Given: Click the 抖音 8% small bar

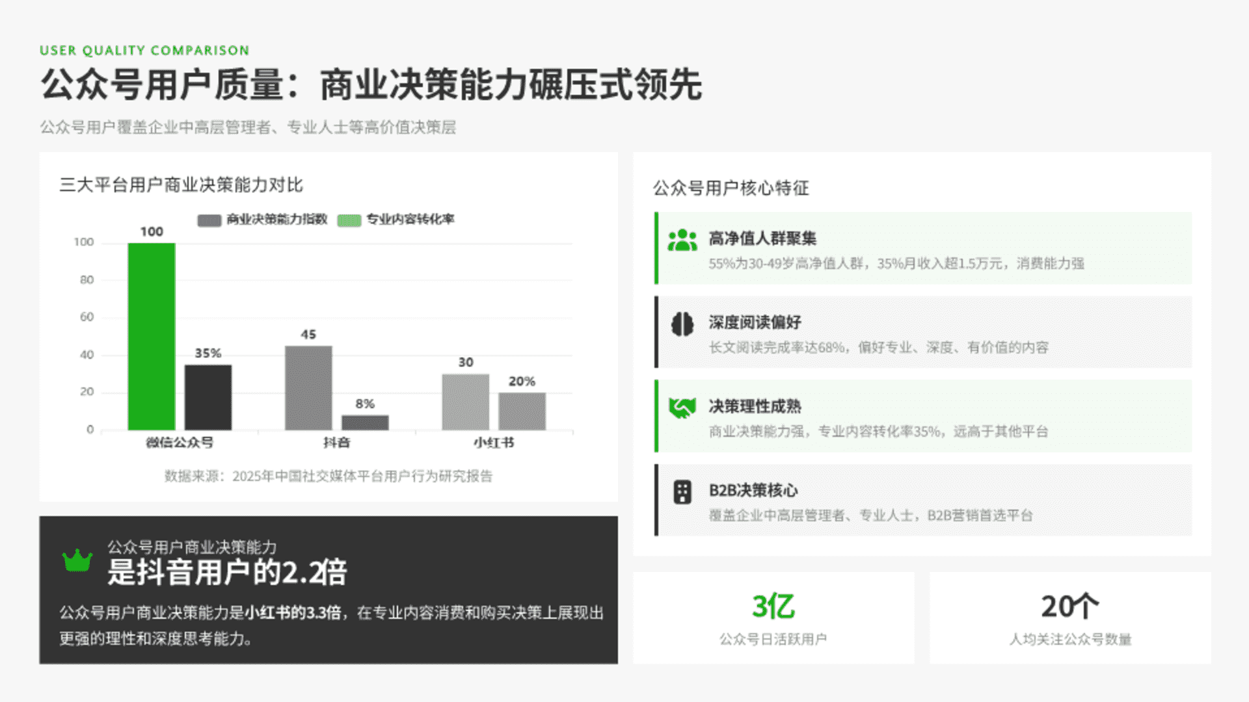Looking at the screenshot, I should [x=365, y=422].
